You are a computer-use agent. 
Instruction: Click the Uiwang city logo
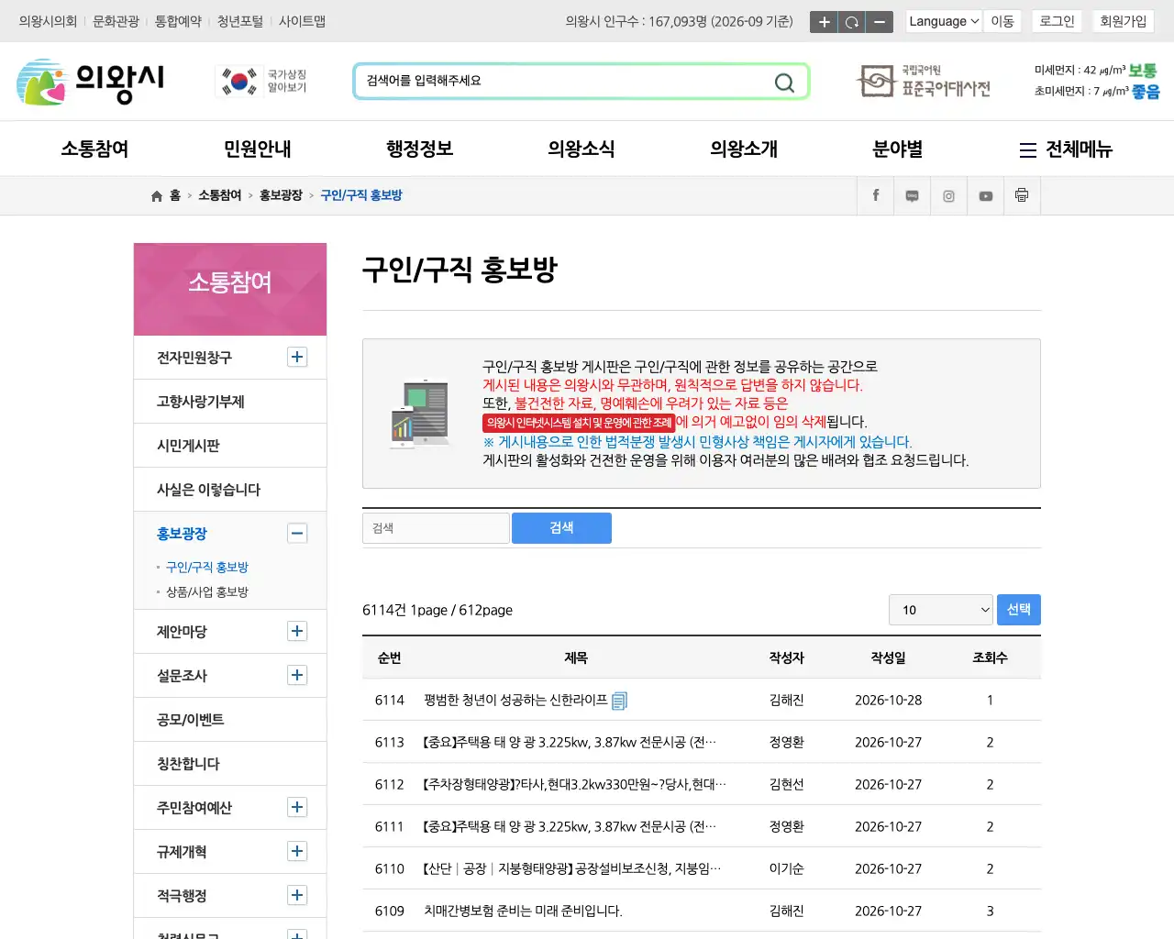[90, 82]
